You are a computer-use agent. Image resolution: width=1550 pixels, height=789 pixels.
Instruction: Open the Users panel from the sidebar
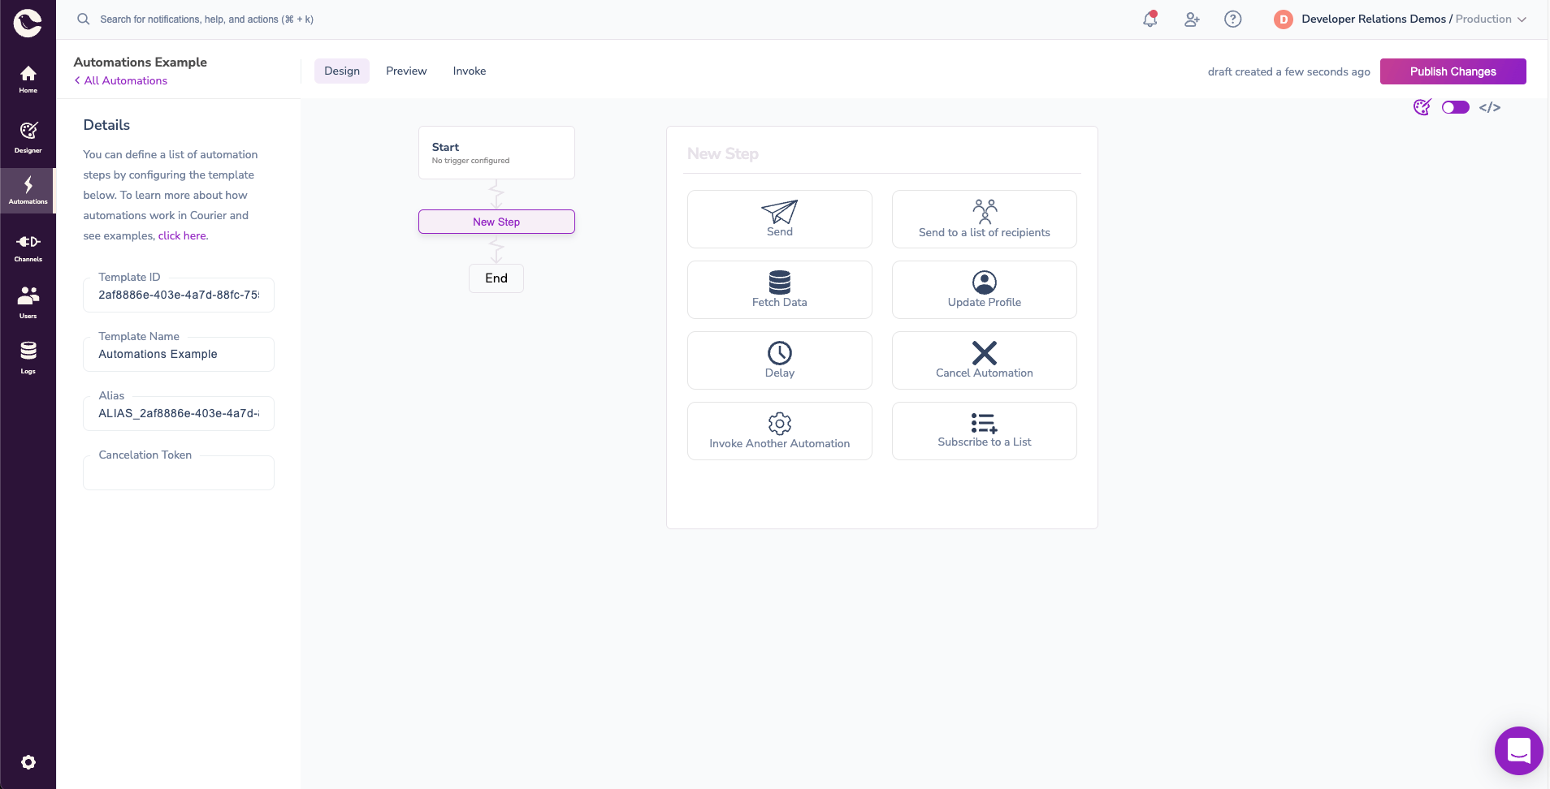click(28, 300)
